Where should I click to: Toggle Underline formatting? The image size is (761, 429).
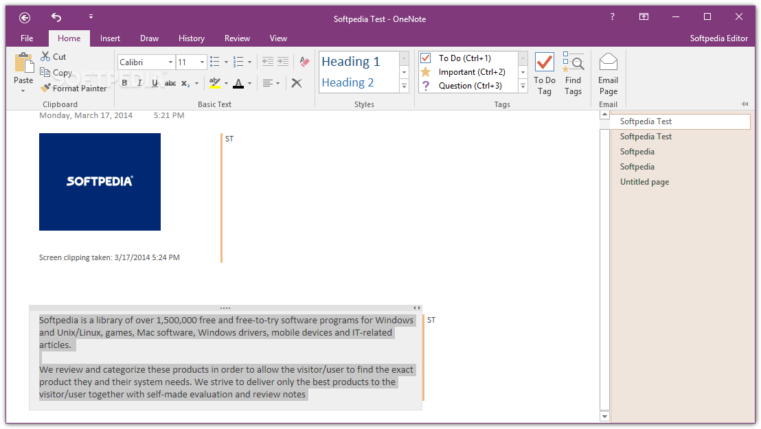155,83
